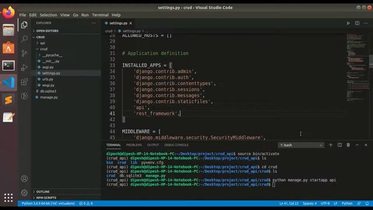Image resolution: width=373 pixels, height=210 pixels.
Task: Open the Run and Debug view
Action: (24, 68)
